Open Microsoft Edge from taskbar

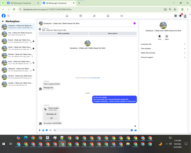(x=26, y=138)
